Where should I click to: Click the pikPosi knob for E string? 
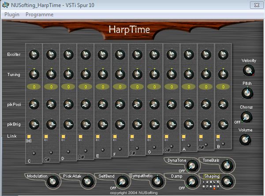[103, 104]
